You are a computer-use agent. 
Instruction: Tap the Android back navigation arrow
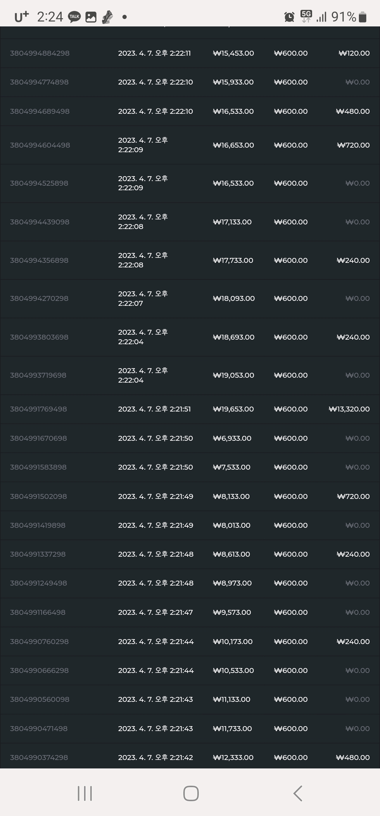[x=298, y=793]
